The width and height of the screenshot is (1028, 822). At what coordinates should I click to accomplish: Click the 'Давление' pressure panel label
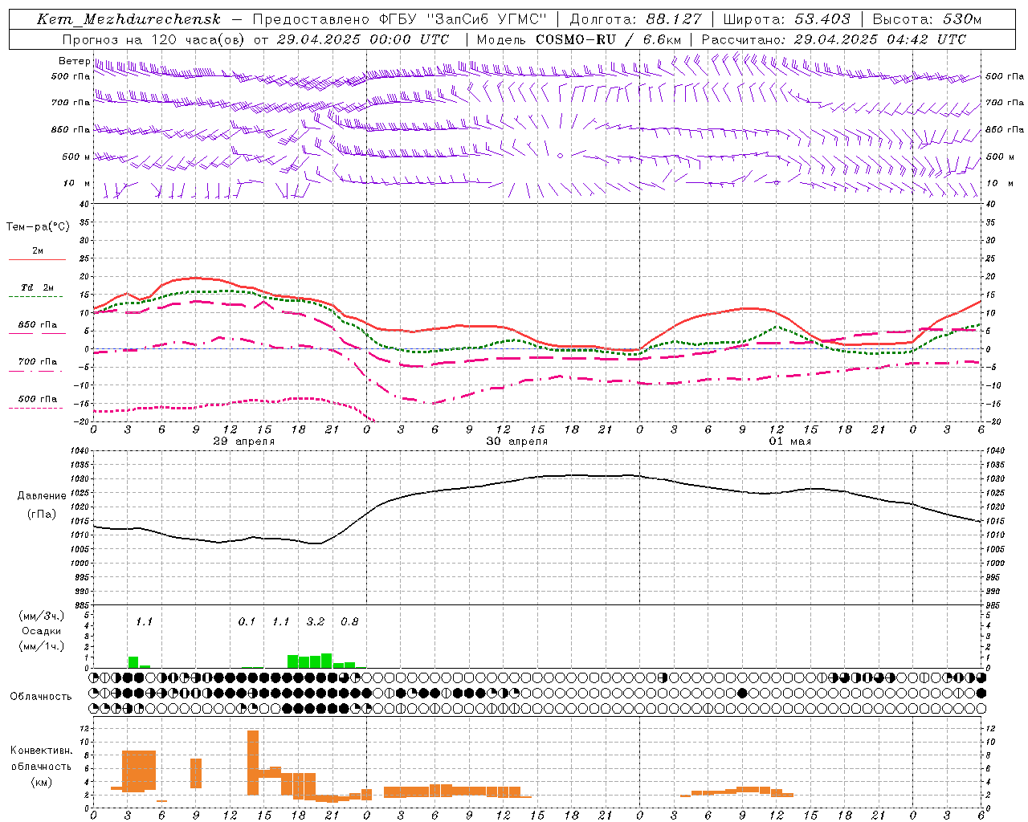coord(42,496)
